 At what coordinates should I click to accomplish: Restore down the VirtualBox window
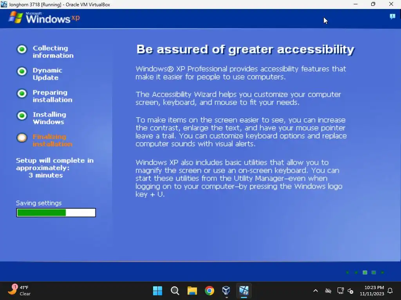(x=373, y=4)
